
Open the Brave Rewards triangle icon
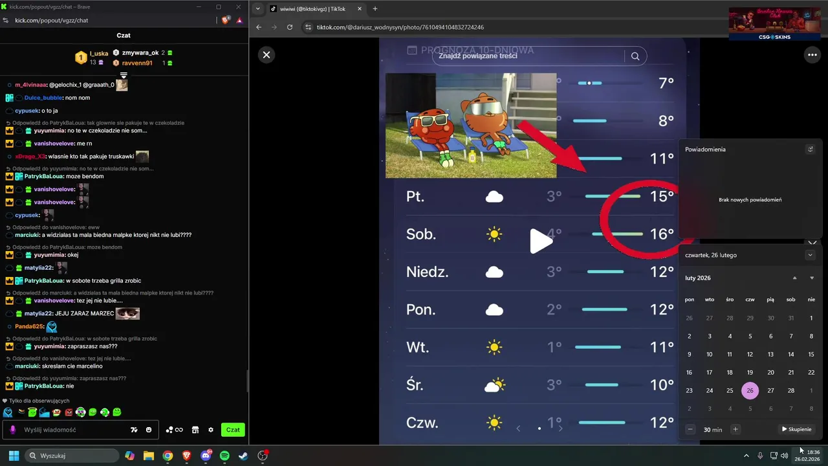[239, 21]
